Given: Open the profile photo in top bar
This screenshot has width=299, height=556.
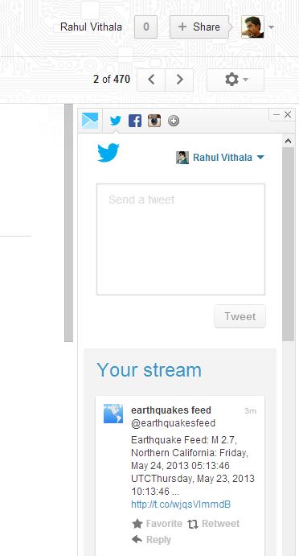Looking at the screenshot, I should pyautogui.click(x=252, y=27).
